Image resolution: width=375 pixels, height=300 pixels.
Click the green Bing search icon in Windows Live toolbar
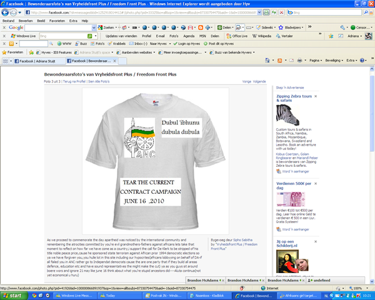click(89, 36)
